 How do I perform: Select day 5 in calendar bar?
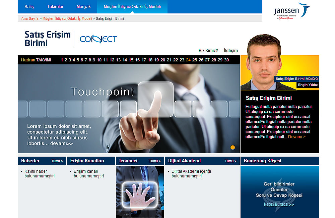coord(78,60)
